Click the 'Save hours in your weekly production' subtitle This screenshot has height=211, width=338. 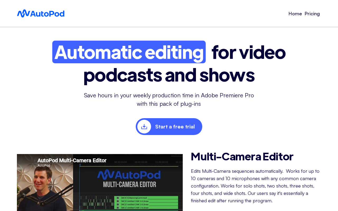[x=169, y=99]
